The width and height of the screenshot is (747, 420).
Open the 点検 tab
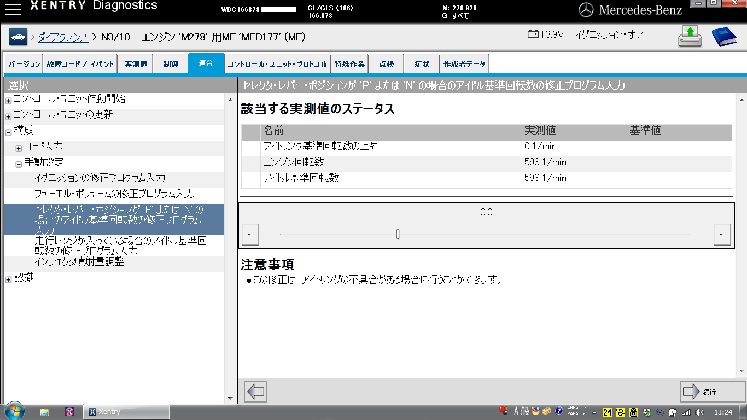387,64
